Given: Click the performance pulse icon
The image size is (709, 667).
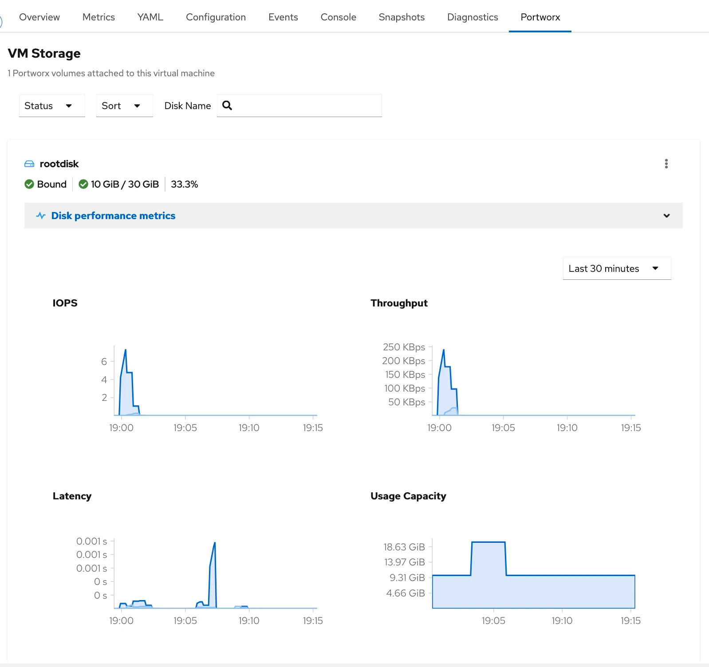Looking at the screenshot, I should tap(41, 216).
